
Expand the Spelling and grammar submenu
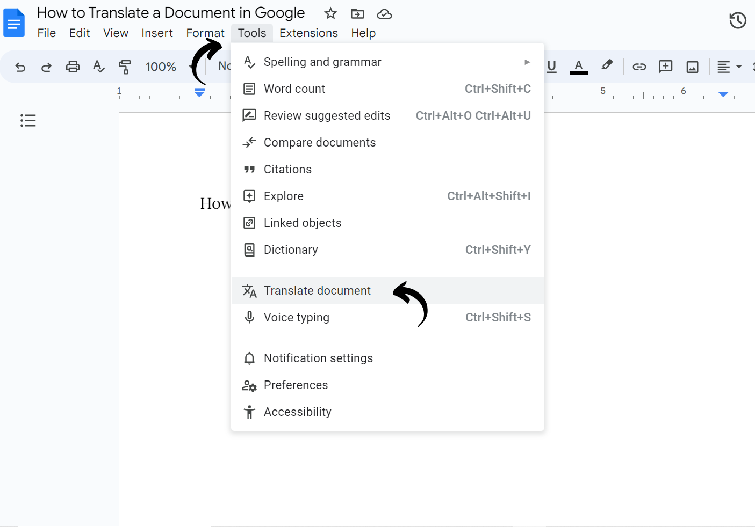point(387,62)
